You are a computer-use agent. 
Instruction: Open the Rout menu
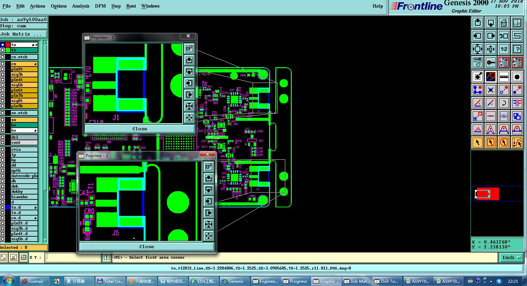pos(131,6)
